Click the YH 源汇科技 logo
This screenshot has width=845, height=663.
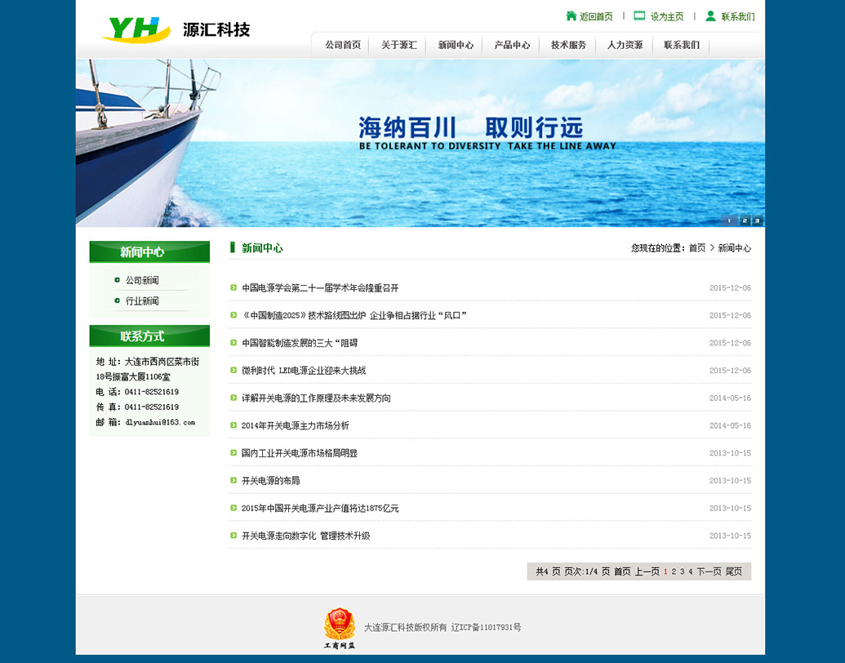tap(176, 29)
